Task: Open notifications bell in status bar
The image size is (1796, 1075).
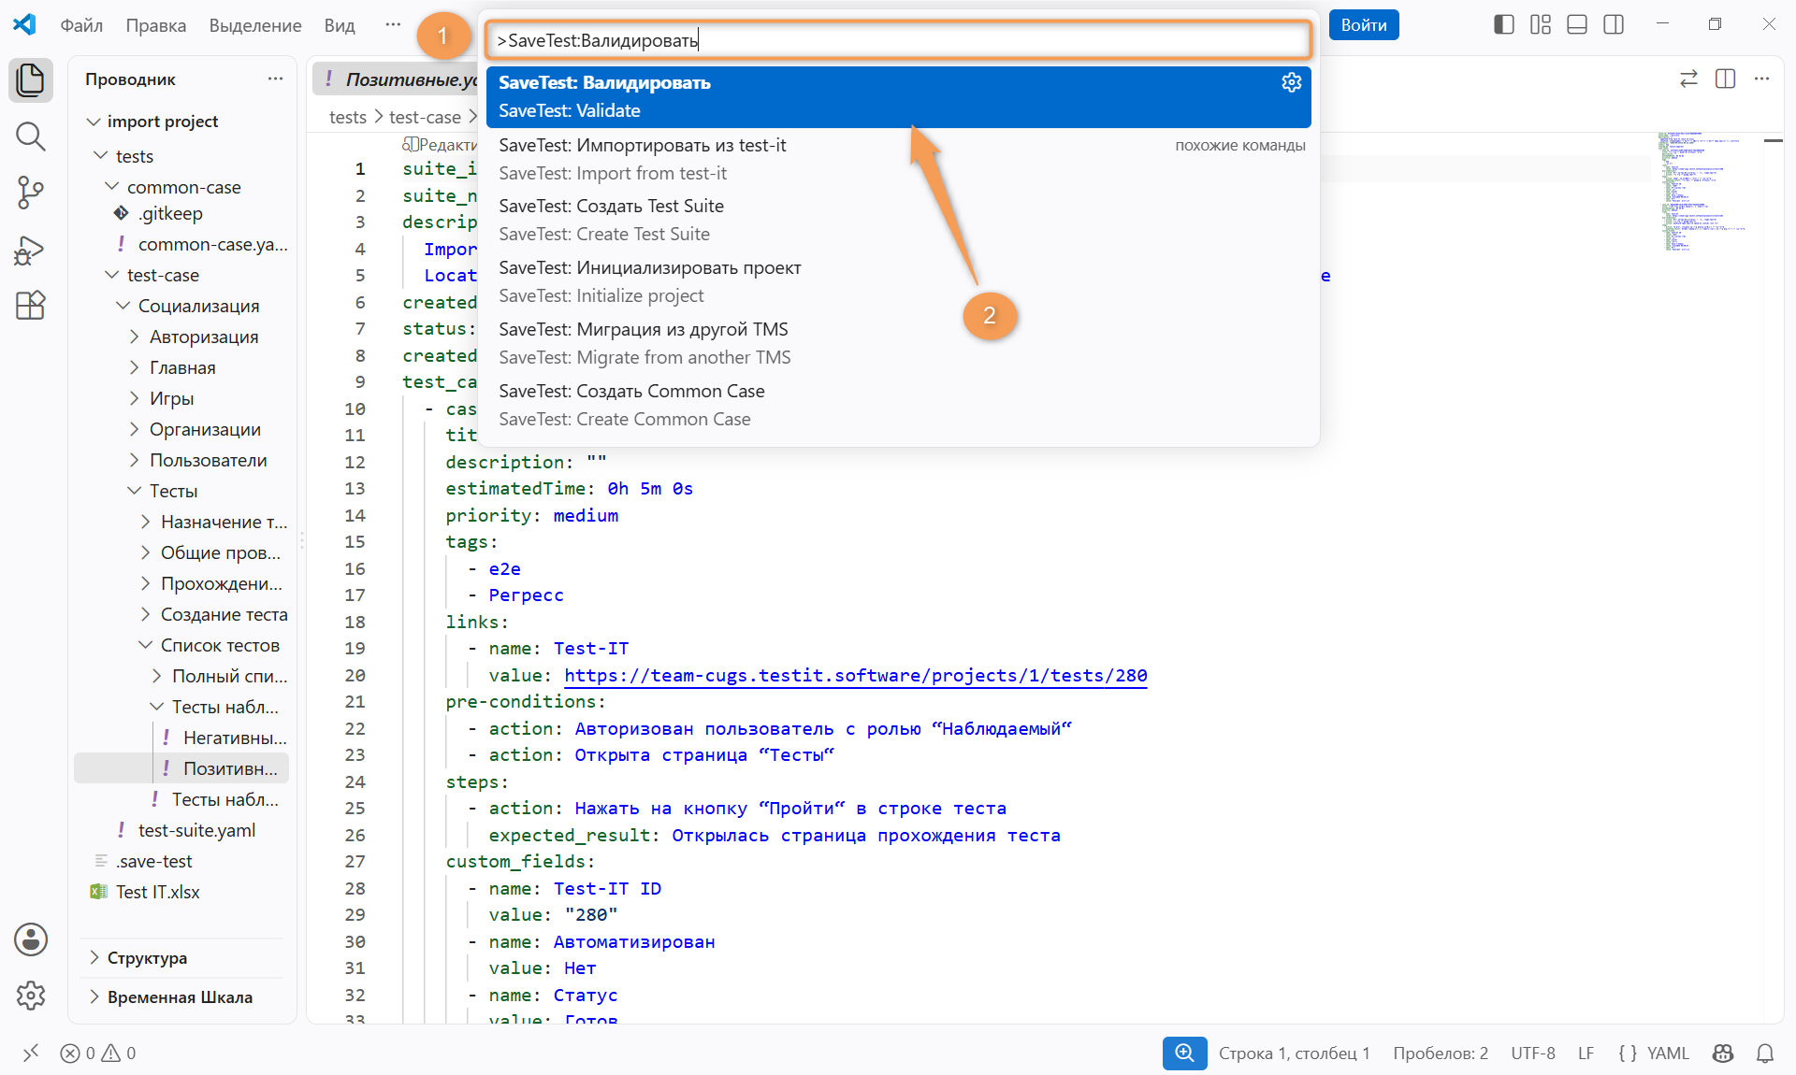Action: tap(1765, 1053)
